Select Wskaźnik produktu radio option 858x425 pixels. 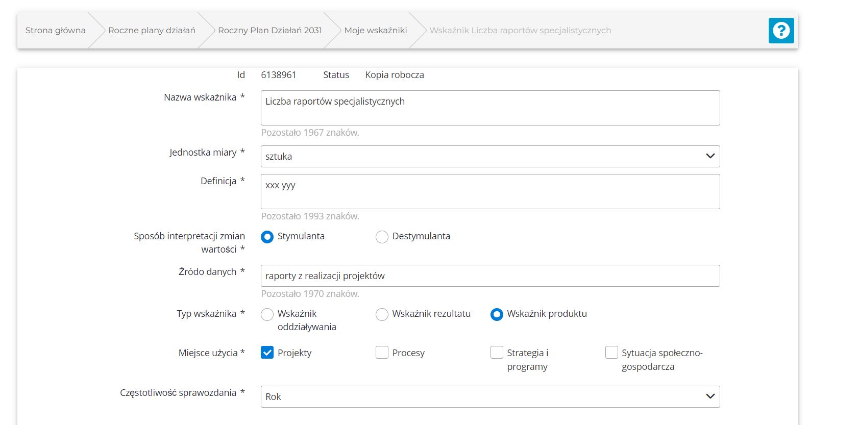tap(497, 314)
